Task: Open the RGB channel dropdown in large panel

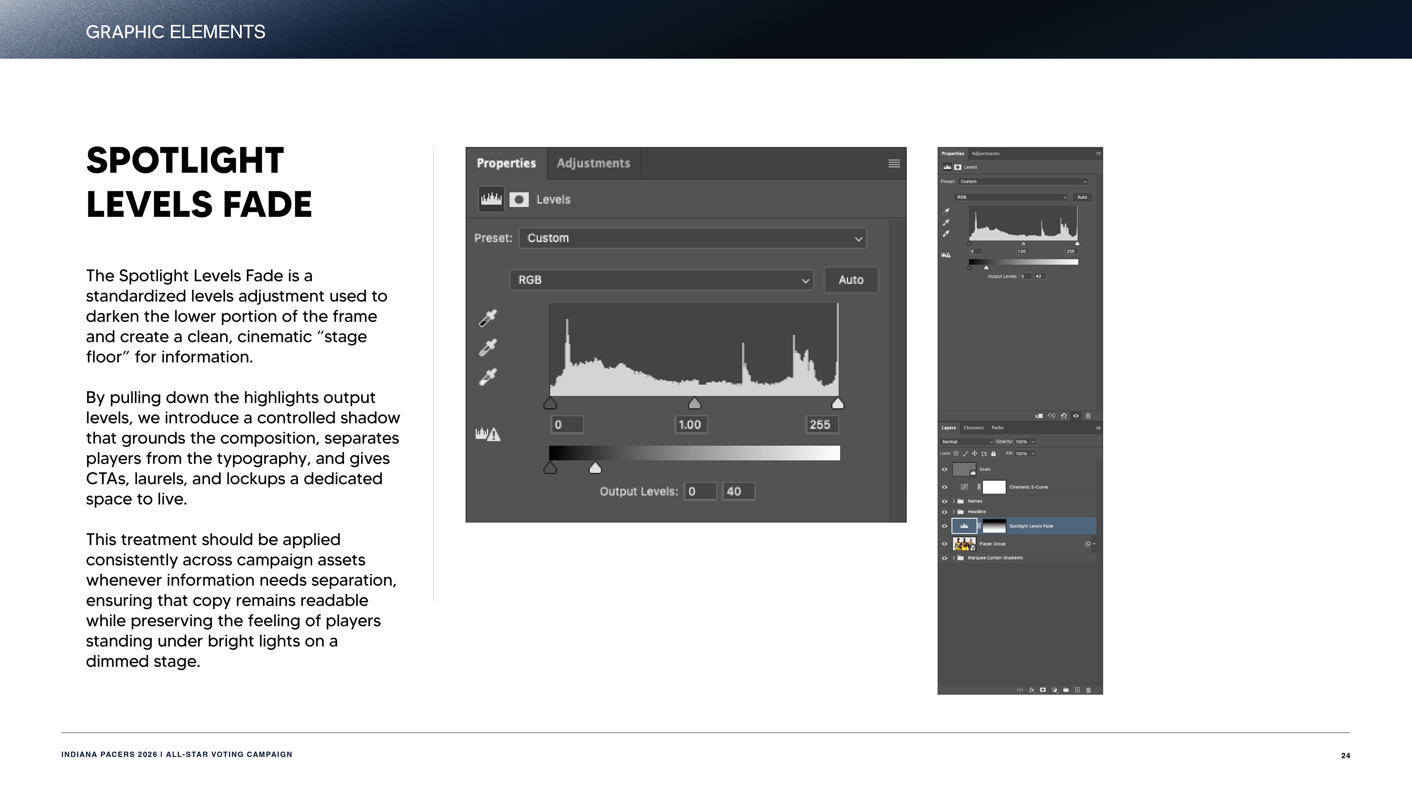Action: 662,280
